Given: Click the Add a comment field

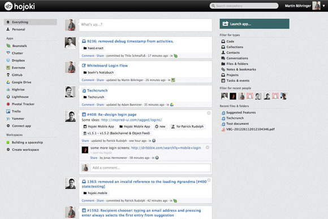Looking at the screenshot, I should click(150, 168).
